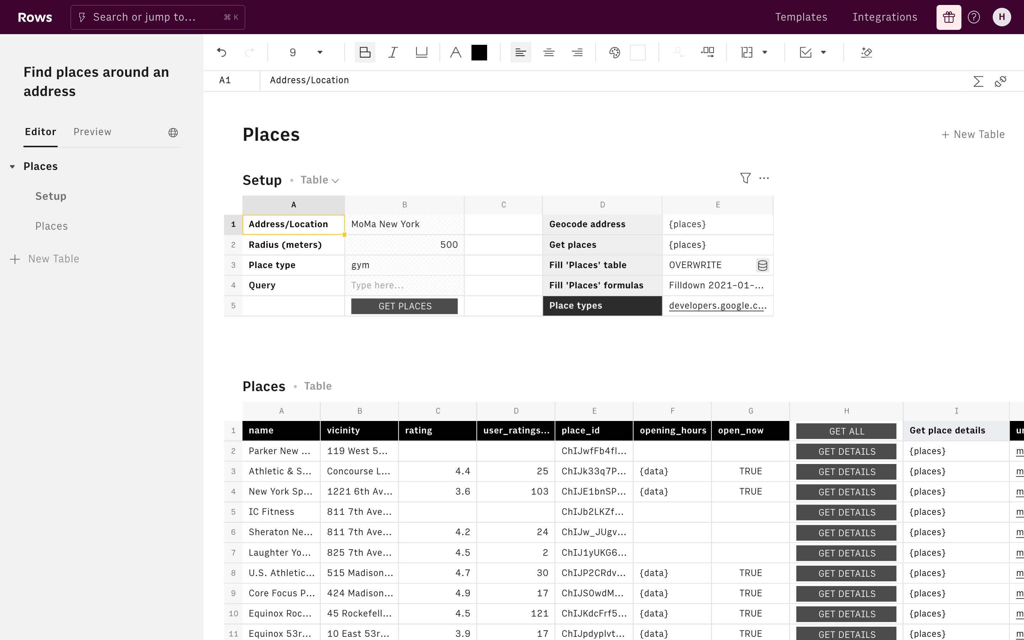Click the Setup table filter icon
The image size is (1024, 640).
coord(745,178)
